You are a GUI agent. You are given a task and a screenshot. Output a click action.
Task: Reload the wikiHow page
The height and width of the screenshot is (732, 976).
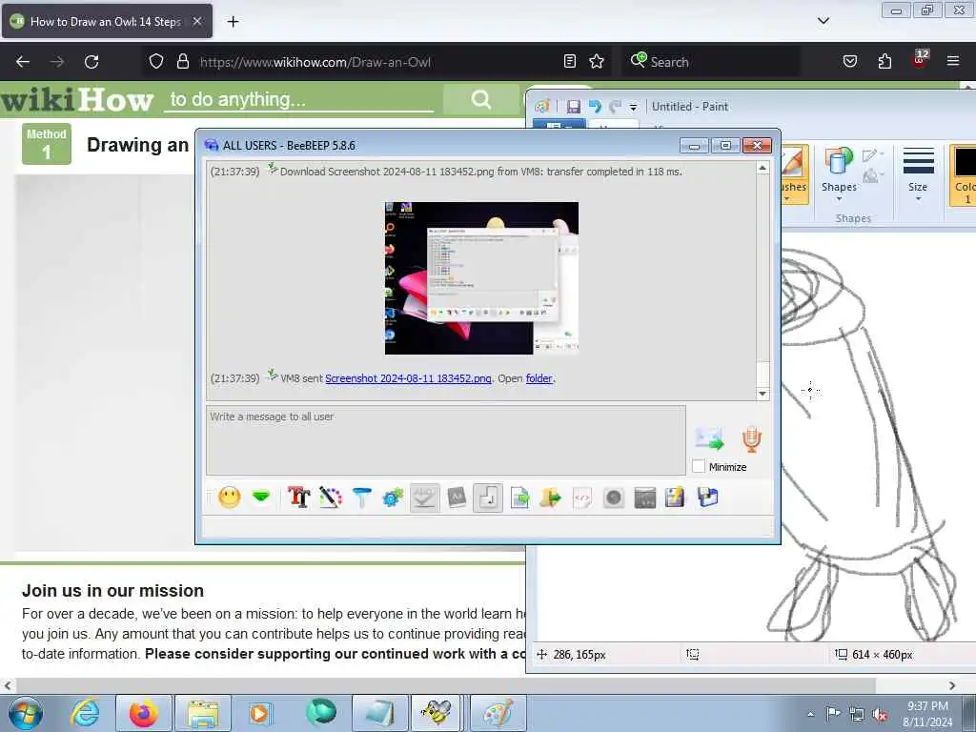(91, 62)
